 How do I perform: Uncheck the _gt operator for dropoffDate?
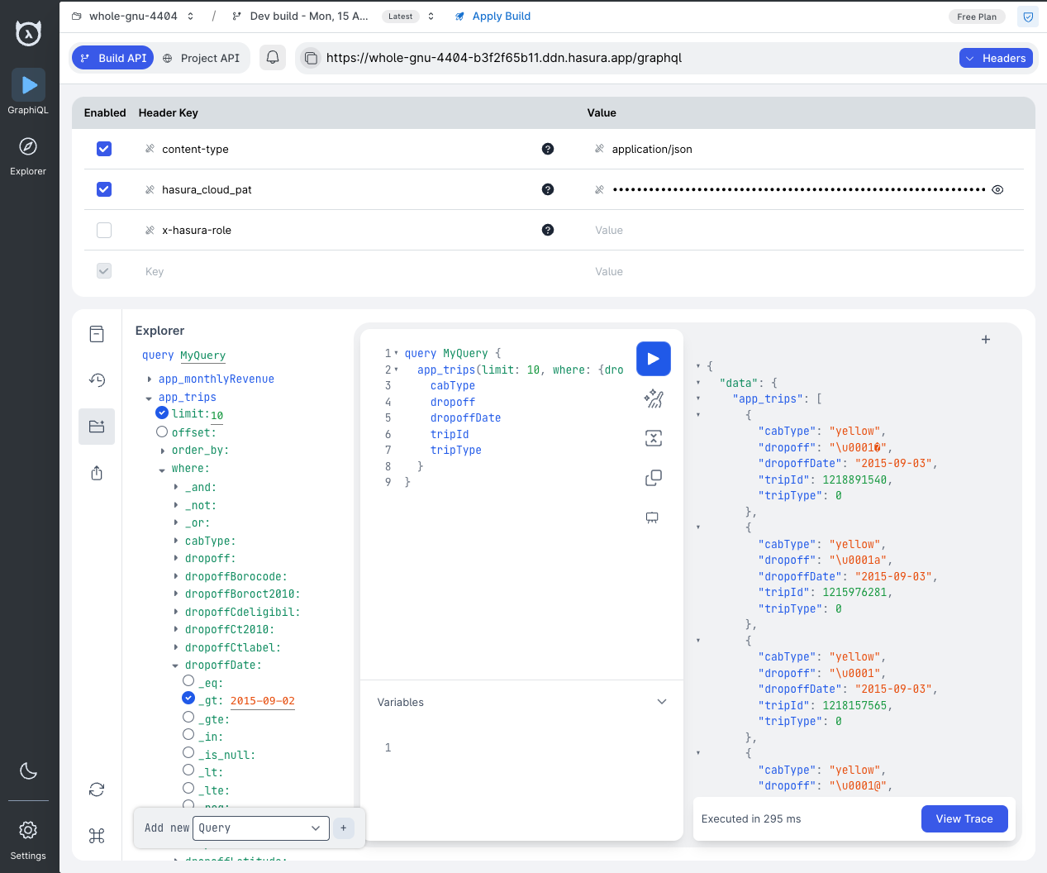pos(188,699)
